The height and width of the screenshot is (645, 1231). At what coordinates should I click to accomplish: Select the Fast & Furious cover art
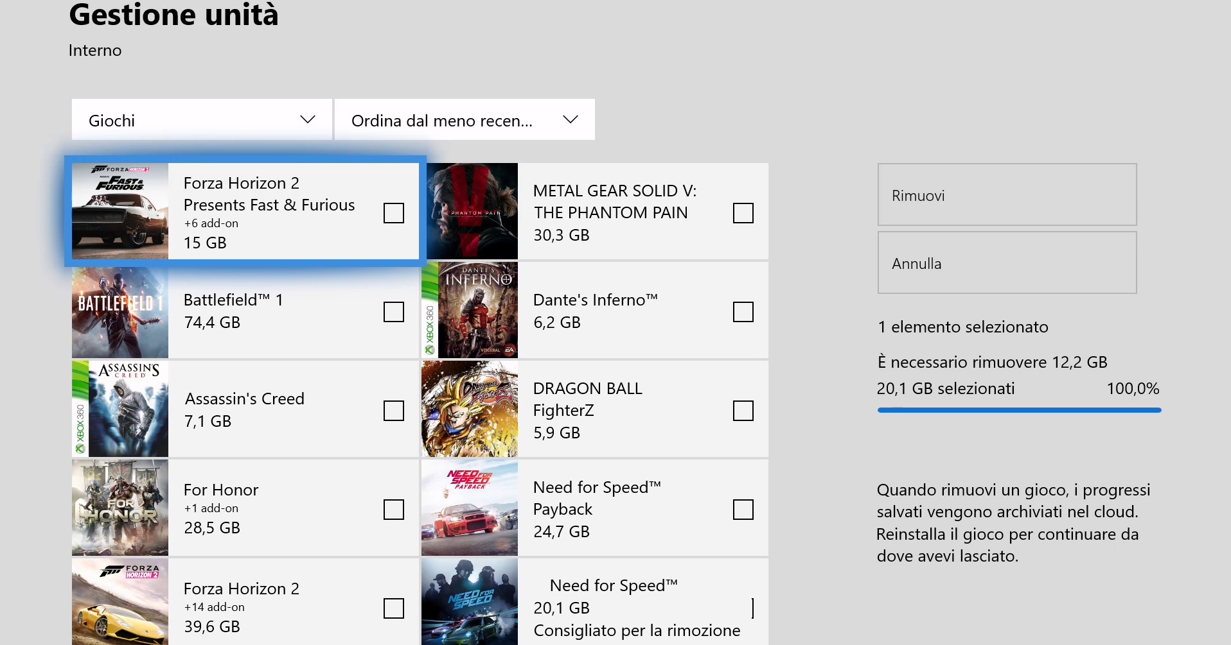120,211
